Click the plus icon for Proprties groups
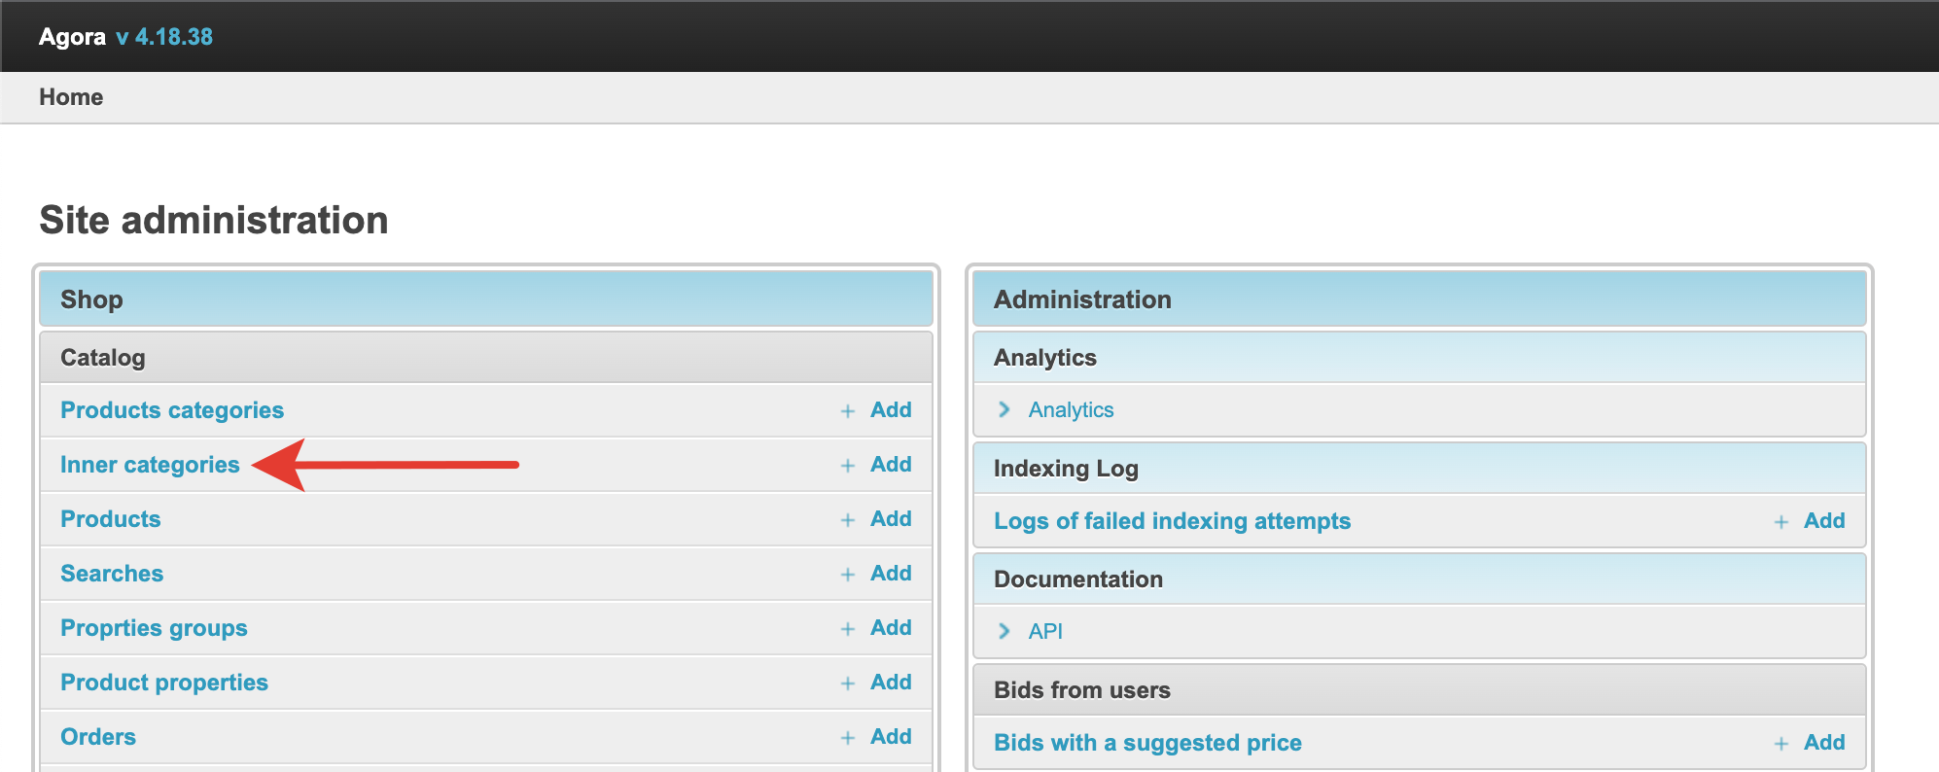Viewport: 1939px width, 772px height. 848,629
